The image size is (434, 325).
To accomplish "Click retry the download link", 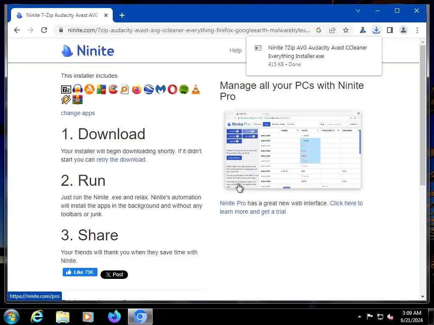I will click(x=121, y=160).
